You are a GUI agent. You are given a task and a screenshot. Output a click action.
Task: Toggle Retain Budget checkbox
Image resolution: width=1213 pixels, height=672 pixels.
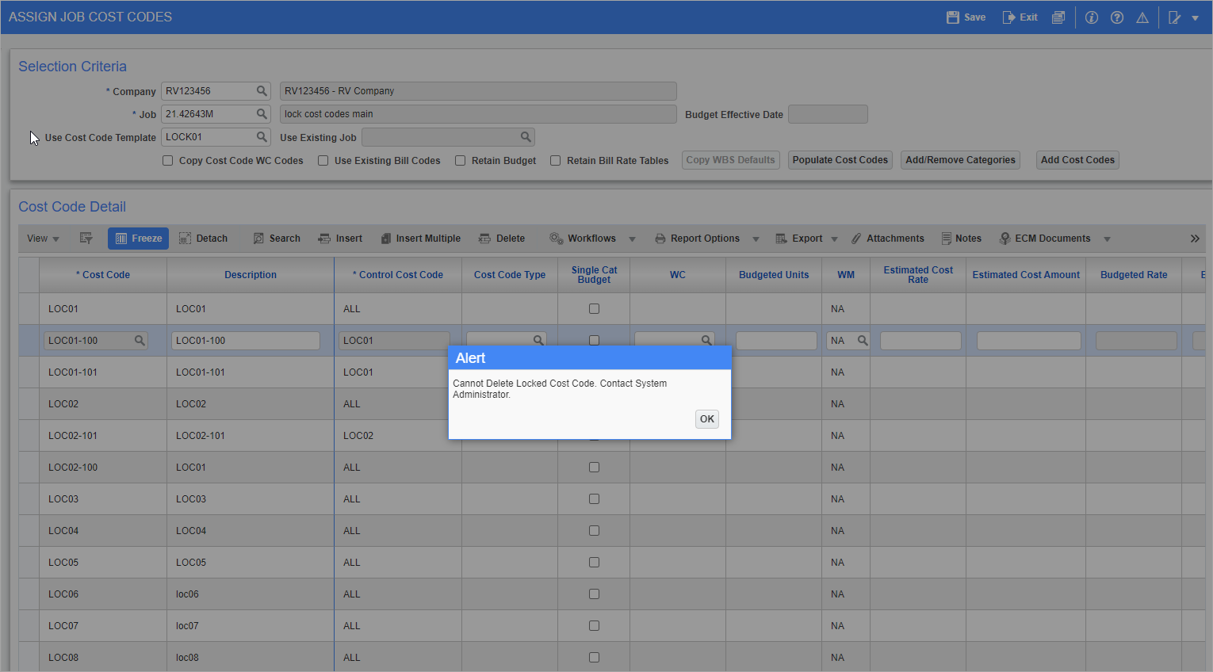click(x=460, y=161)
